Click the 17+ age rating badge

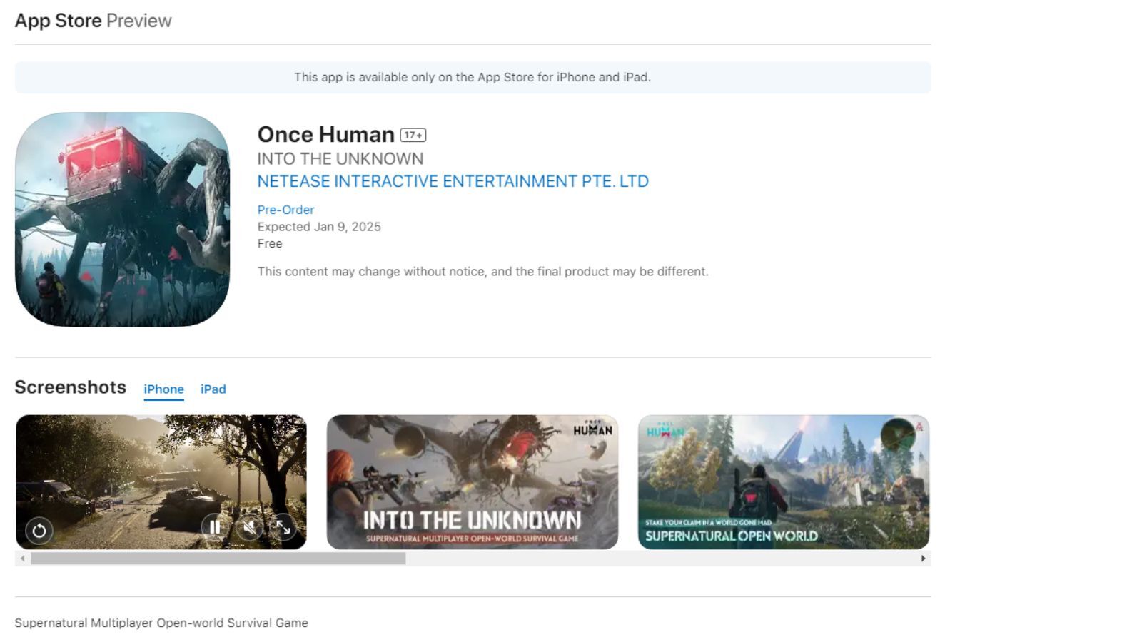[413, 135]
